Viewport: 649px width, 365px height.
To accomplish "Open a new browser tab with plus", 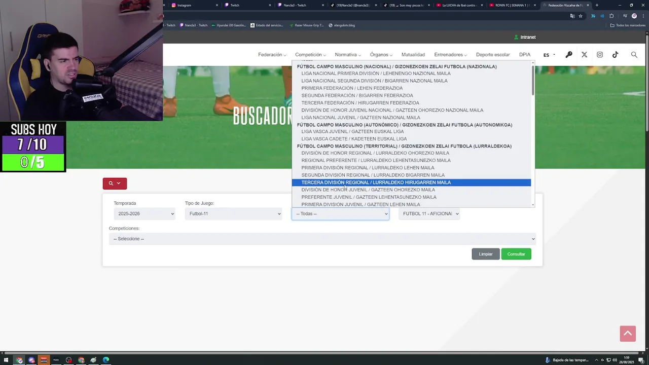I will click(x=597, y=5).
